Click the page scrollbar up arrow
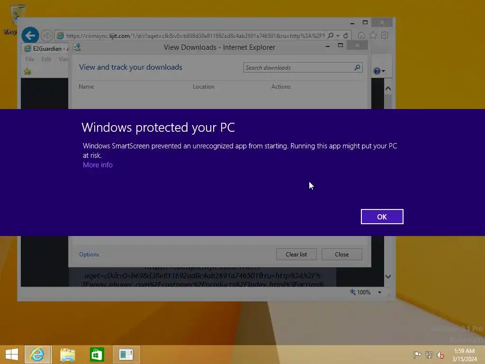Image resolution: width=485 pixels, height=364 pixels. [x=388, y=89]
